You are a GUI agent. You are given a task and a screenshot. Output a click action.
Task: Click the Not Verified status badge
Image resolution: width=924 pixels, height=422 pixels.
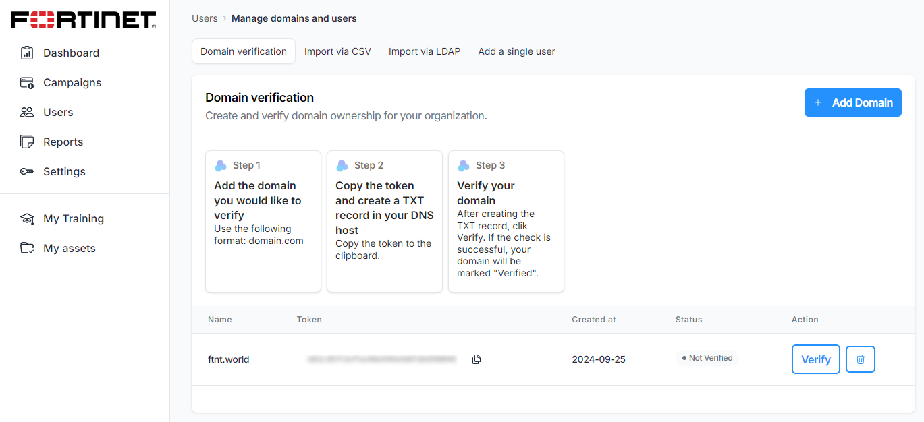coord(707,357)
